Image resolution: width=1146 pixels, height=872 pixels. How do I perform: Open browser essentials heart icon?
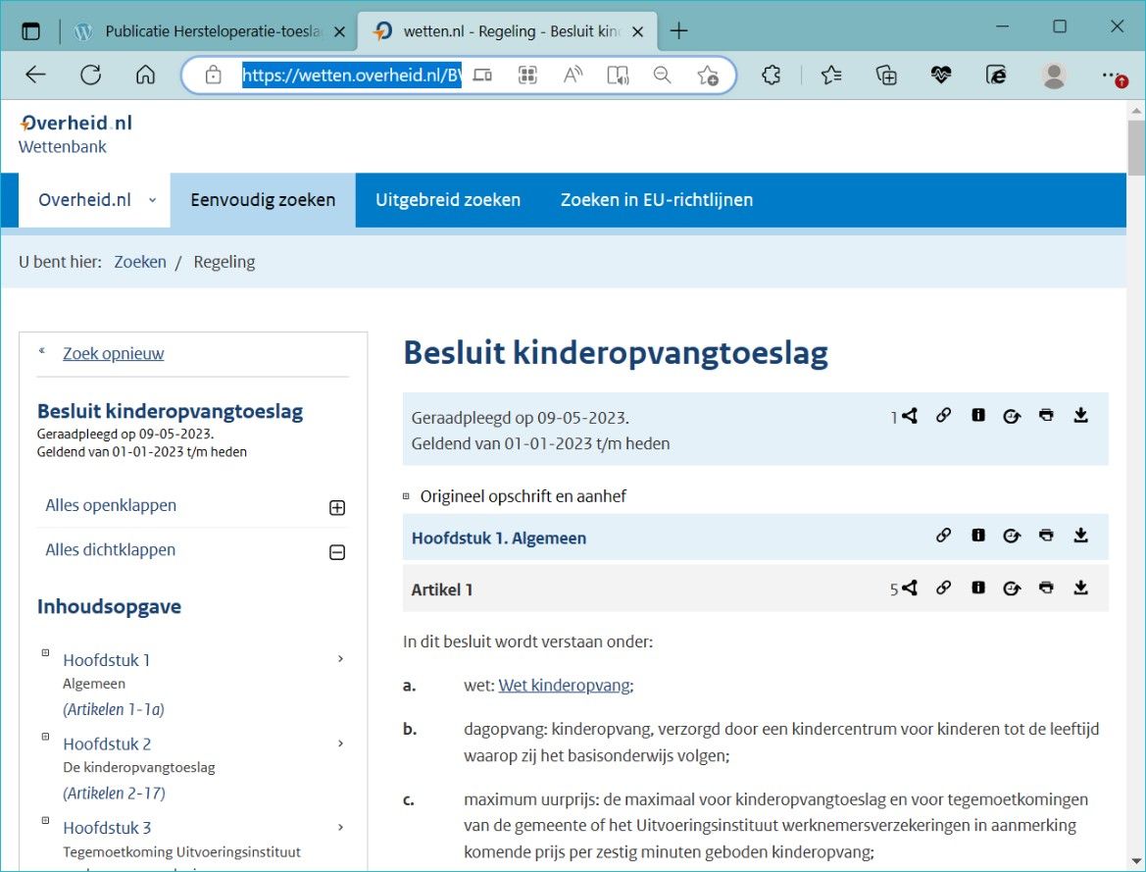[x=941, y=75]
